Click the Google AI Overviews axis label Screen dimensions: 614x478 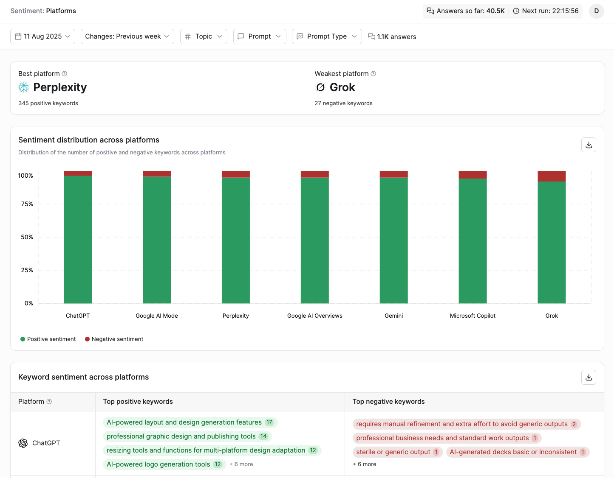coord(314,316)
